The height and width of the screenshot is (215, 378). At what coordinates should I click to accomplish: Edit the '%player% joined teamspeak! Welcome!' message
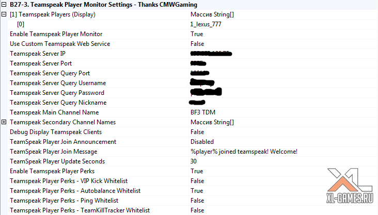coord(244,152)
